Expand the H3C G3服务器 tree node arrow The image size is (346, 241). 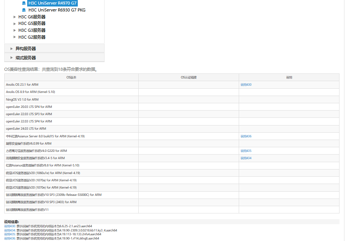15,30
